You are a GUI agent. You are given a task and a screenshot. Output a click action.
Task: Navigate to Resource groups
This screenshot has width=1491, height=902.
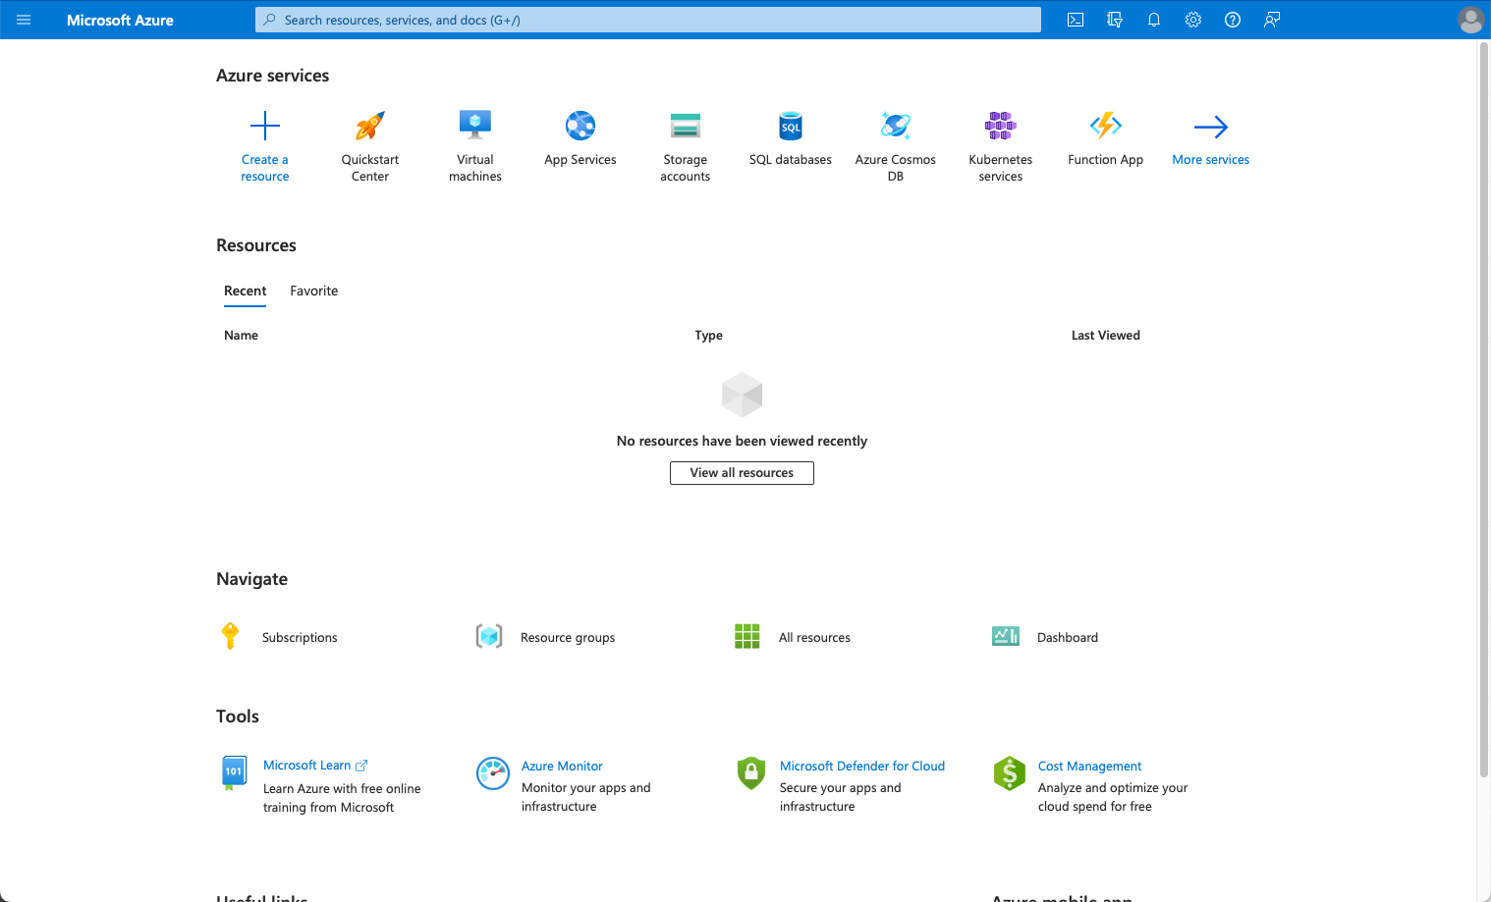[567, 637]
